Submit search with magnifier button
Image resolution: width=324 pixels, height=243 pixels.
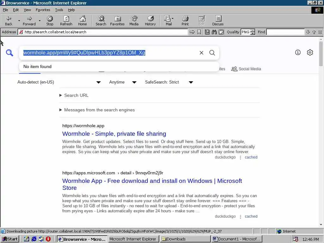(x=212, y=53)
